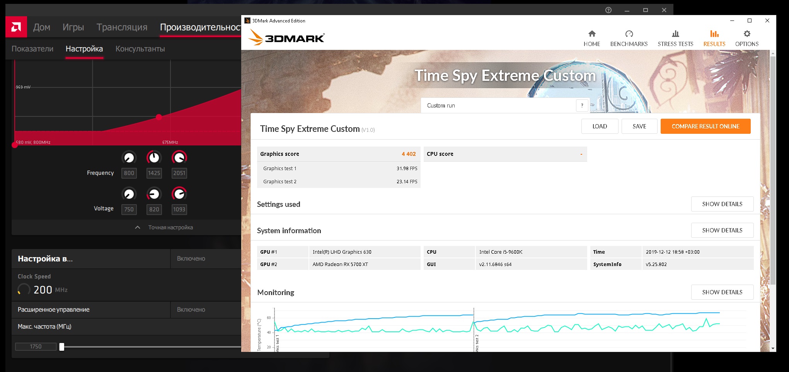789x372 pixels.
Task: Collapse the Точная настройка section
Action: 164,227
